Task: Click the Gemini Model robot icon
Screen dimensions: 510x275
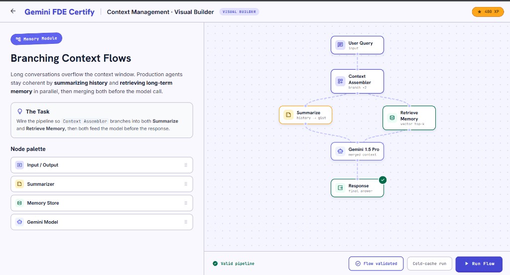Action: click(19, 222)
